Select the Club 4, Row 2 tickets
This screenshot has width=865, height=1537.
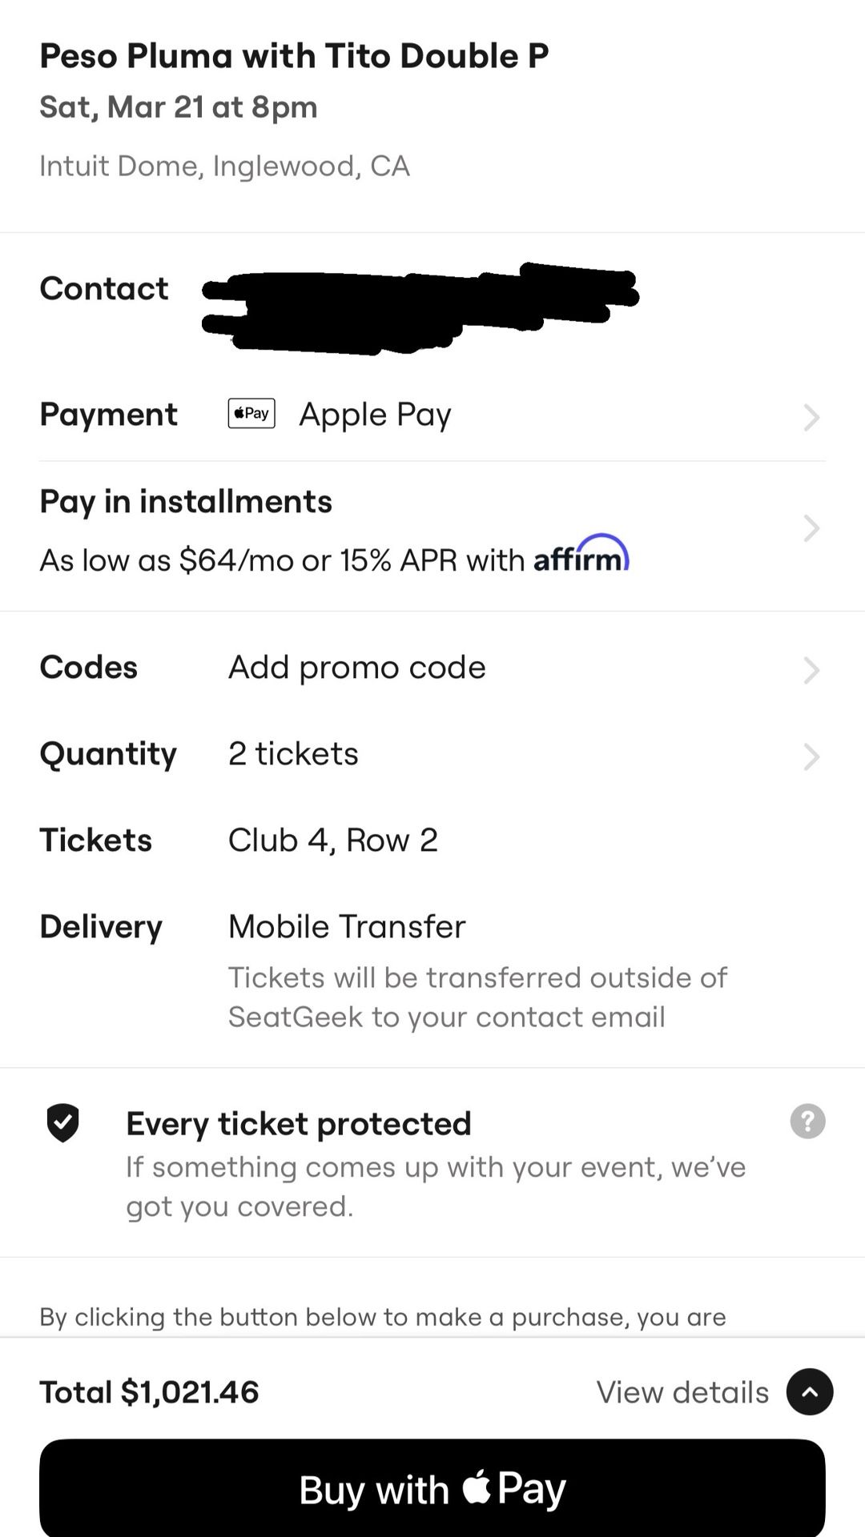pyautogui.click(x=332, y=840)
